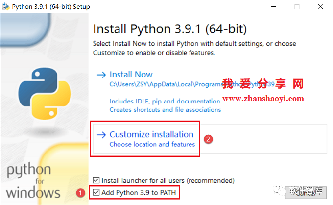Click the red number 2 annotation marker
333x205 pixels.
(x=208, y=139)
